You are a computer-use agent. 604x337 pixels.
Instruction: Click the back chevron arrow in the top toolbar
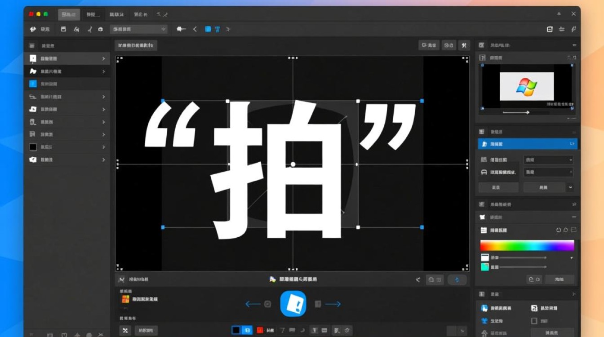tap(195, 29)
